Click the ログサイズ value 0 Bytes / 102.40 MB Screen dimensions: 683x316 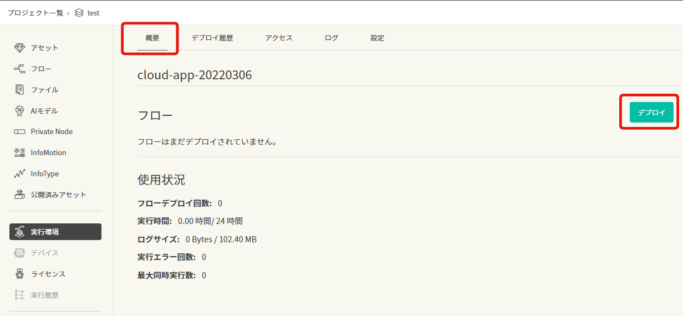[221, 239]
